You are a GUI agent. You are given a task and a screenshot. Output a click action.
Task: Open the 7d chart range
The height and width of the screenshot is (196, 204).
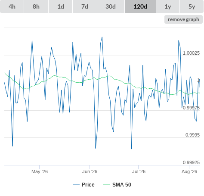click(x=85, y=6)
